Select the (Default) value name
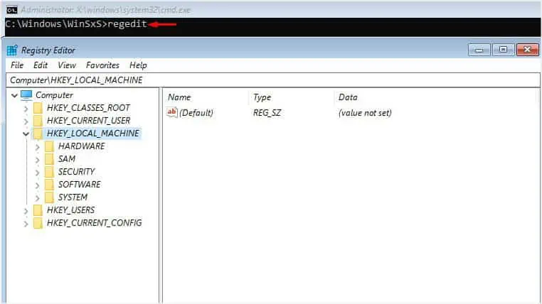 196,113
